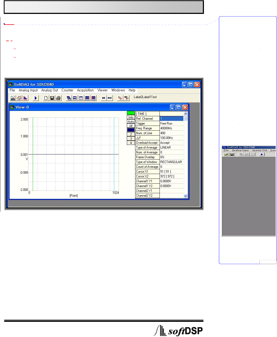Cascade windows with the cascade icon
277x337 pixels.
tap(69, 98)
